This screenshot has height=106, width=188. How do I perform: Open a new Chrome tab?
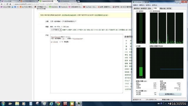78,1
